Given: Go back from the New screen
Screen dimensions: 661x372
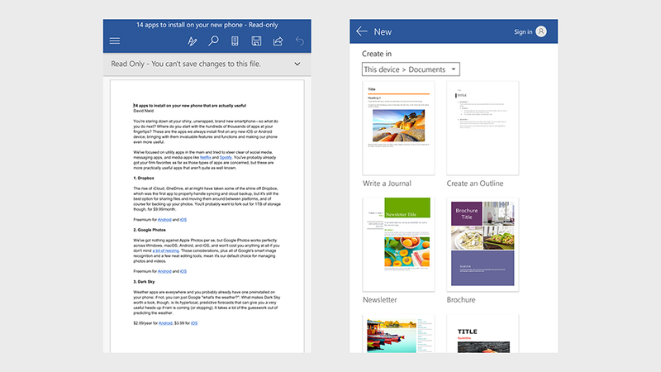Looking at the screenshot, I should tap(362, 31).
